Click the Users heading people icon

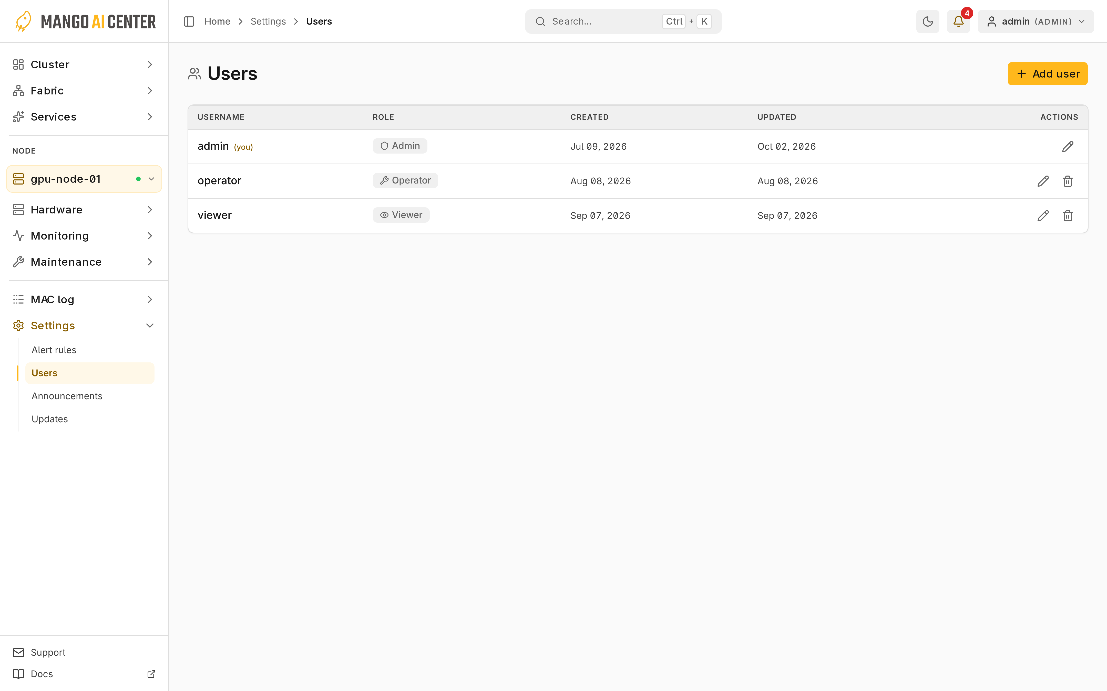[x=194, y=74]
